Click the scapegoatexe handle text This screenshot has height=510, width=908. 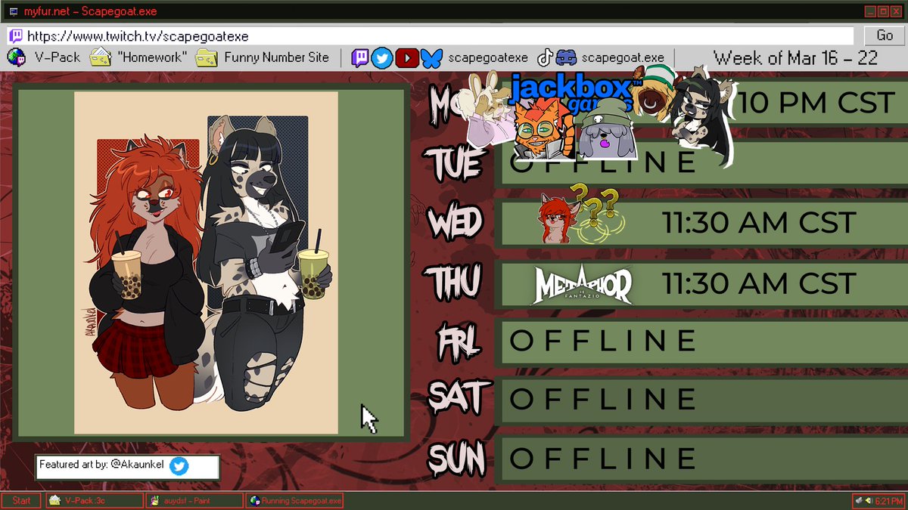pyautogui.click(x=488, y=57)
